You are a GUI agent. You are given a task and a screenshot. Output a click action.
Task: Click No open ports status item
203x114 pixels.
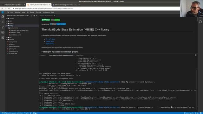[x=188, y=113]
